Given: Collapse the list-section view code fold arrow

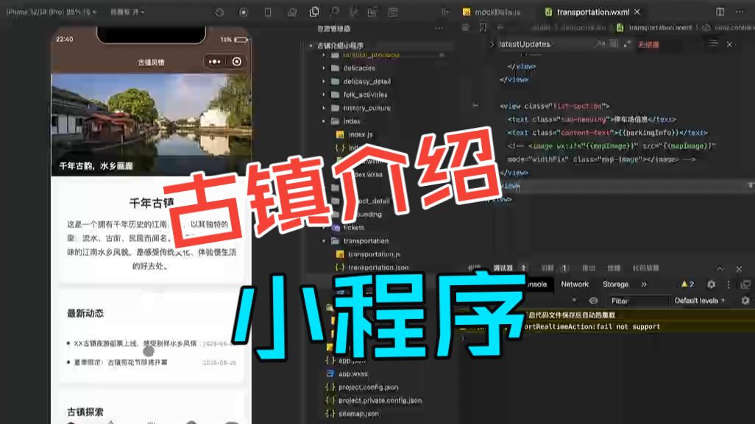Looking at the screenshot, I should click(475, 106).
